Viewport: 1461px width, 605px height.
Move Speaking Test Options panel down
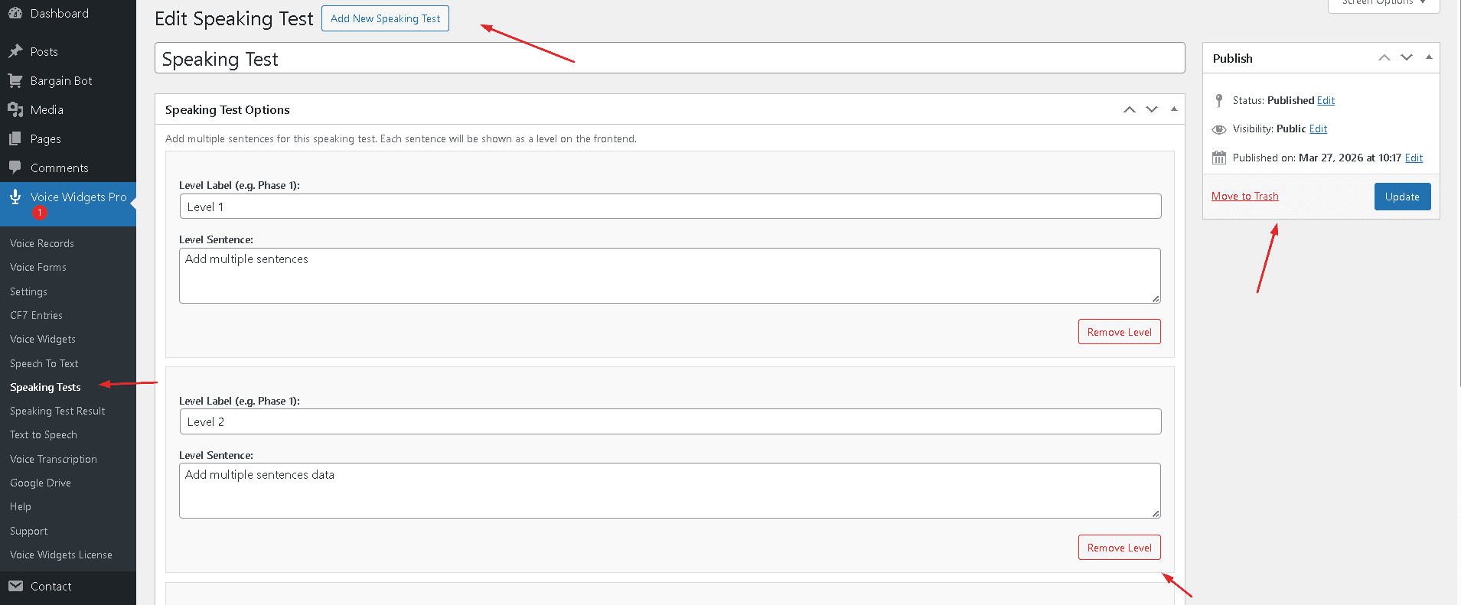click(x=1151, y=109)
